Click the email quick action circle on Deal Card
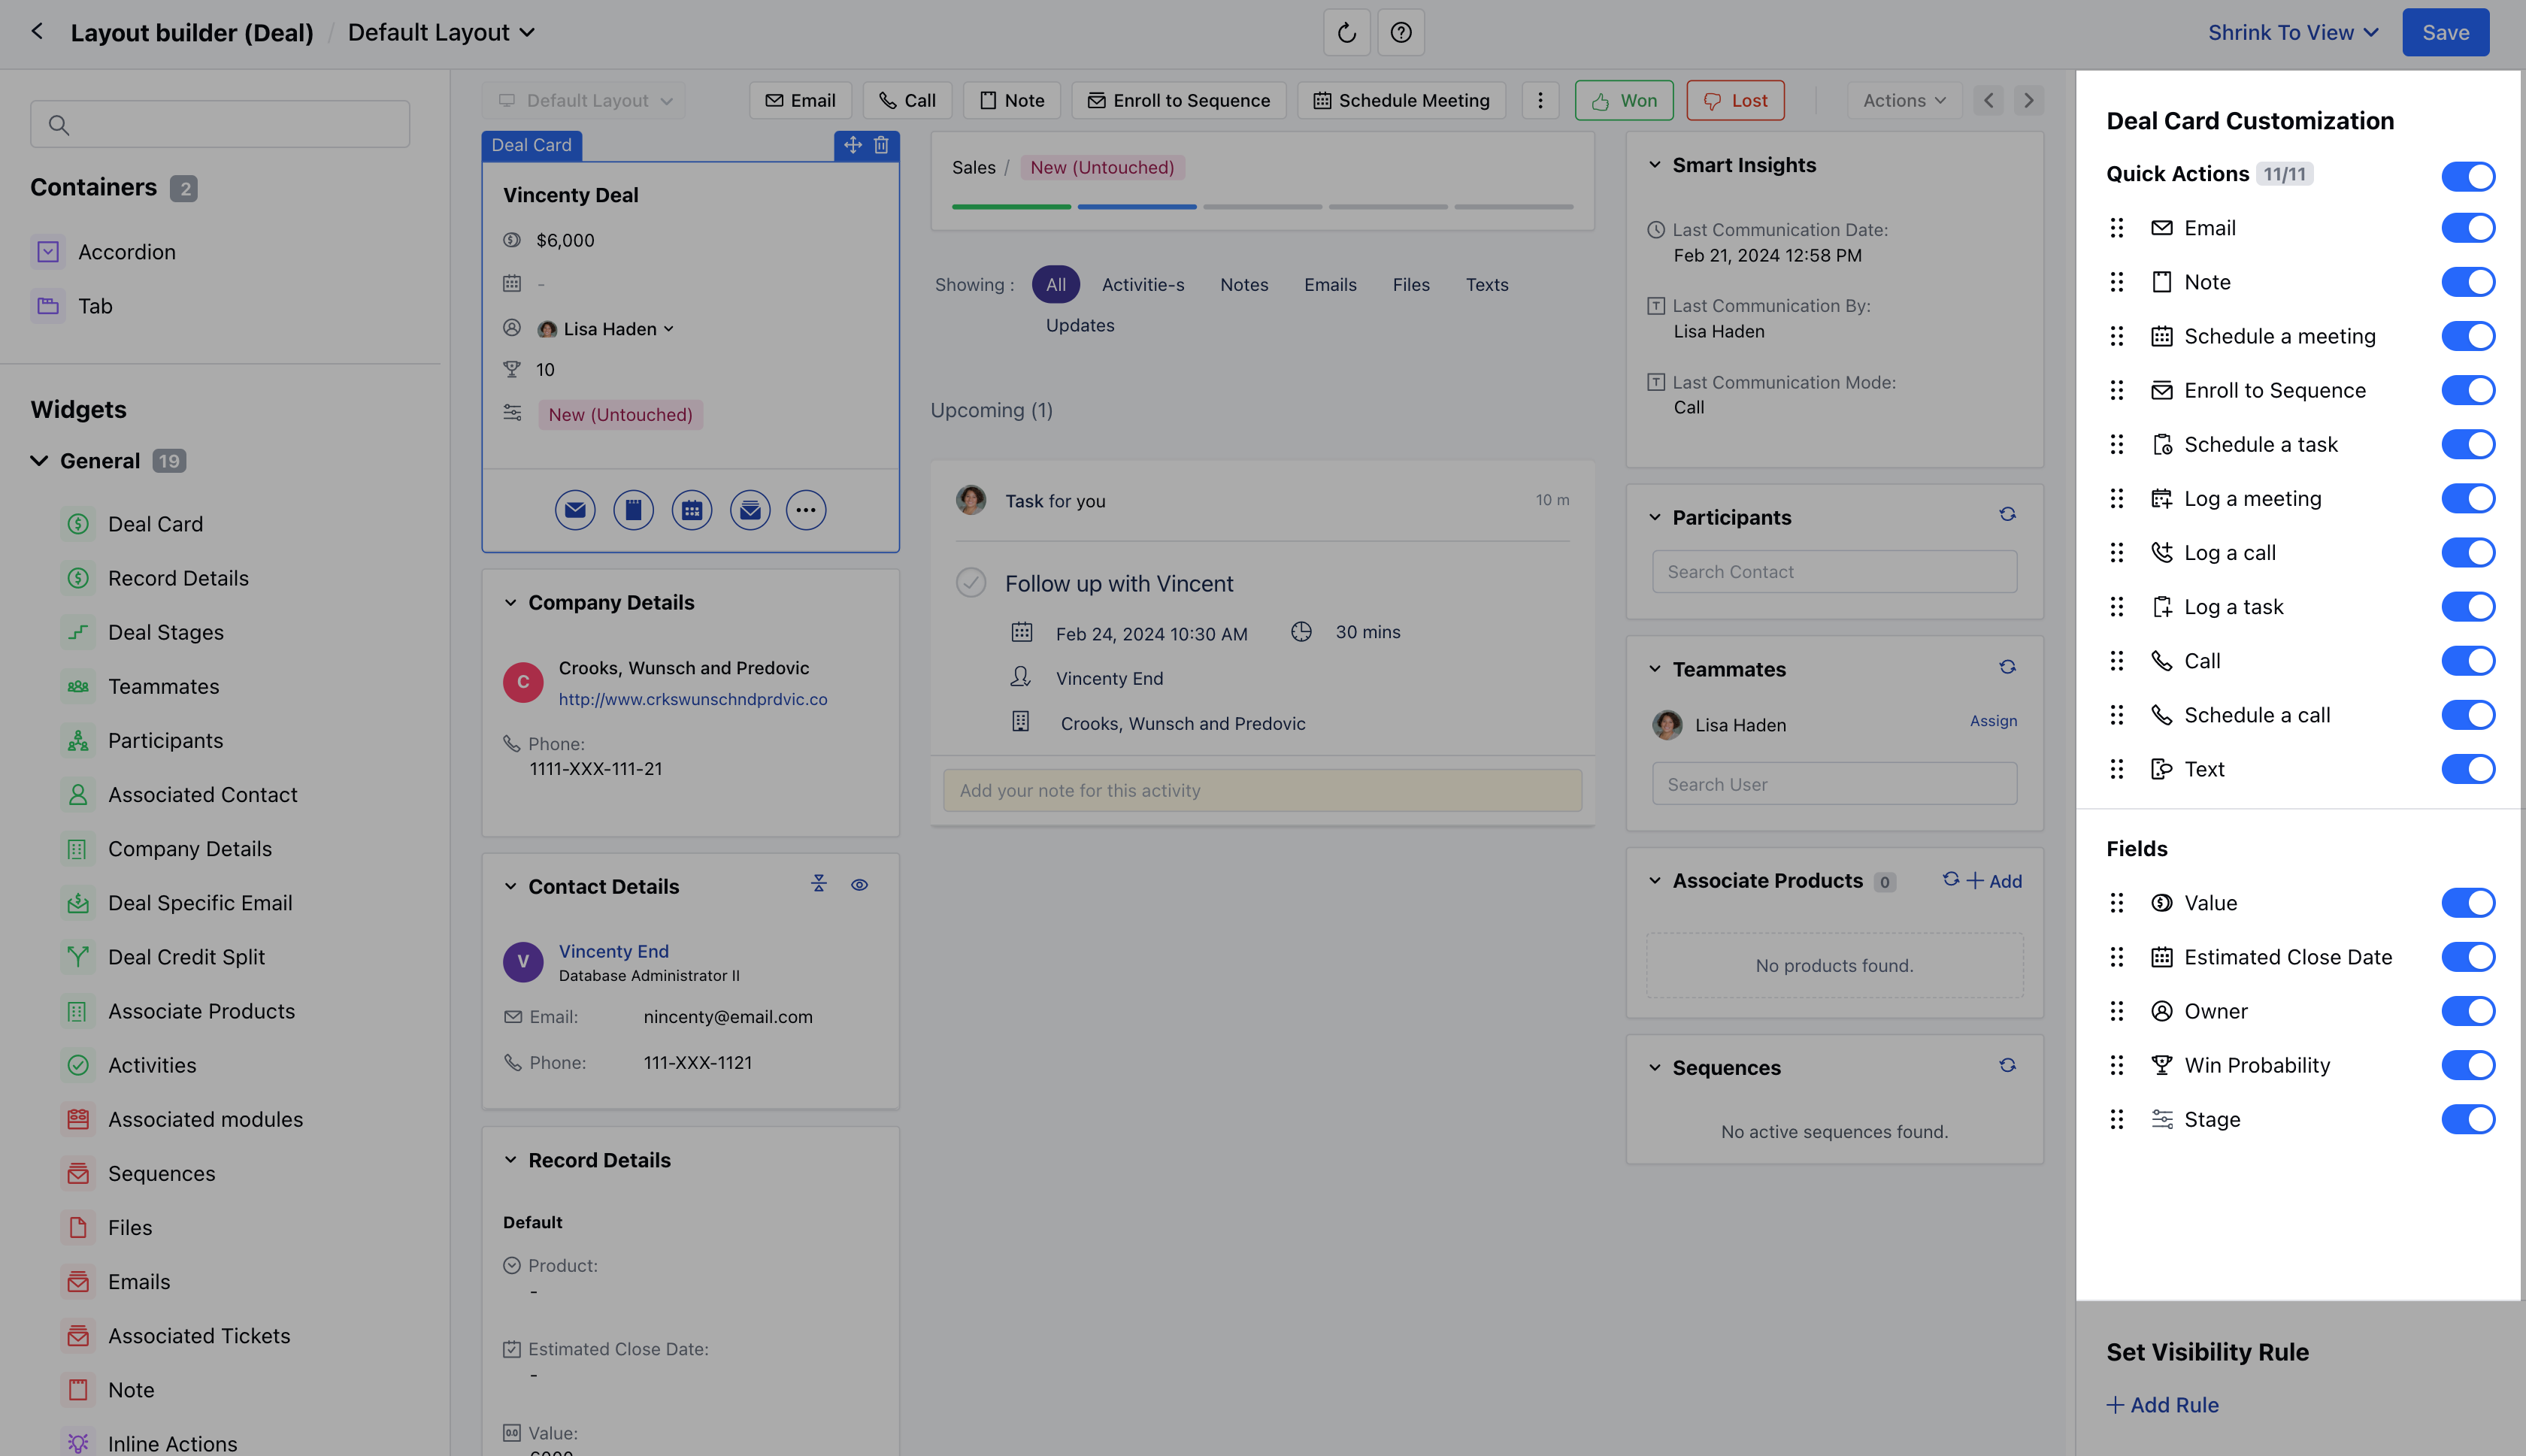This screenshot has height=1456, width=2526. coord(575,510)
